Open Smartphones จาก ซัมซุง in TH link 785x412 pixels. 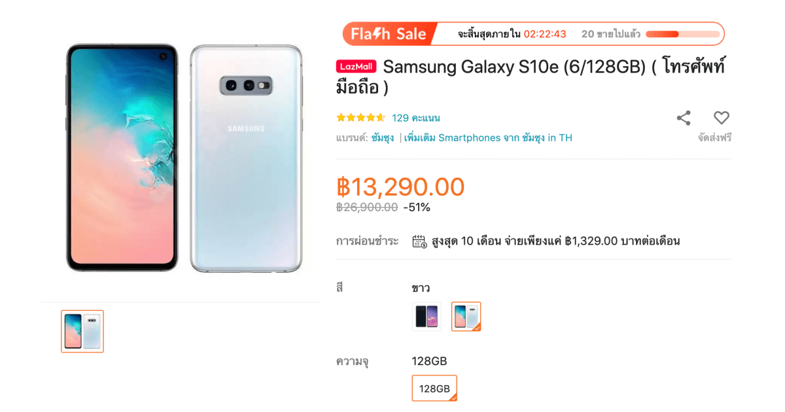(486, 138)
